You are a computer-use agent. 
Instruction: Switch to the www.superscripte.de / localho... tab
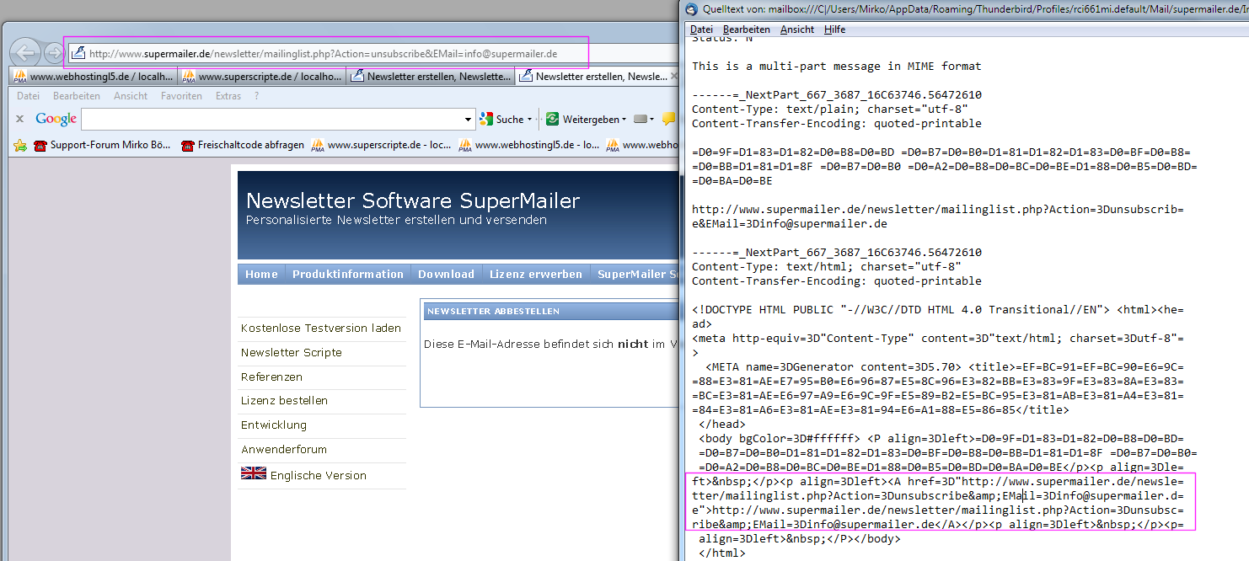[x=262, y=76]
